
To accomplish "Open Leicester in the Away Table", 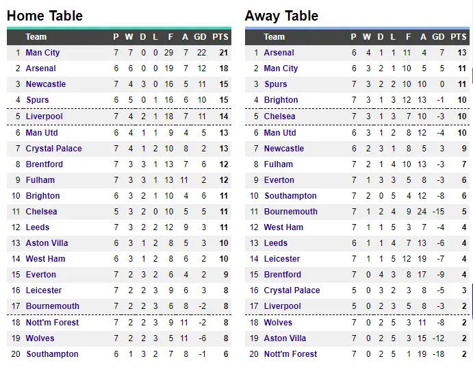I will pos(282,259).
